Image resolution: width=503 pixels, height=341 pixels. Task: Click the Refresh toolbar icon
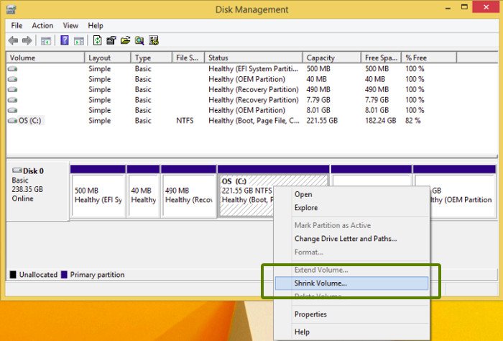click(98, 40)
